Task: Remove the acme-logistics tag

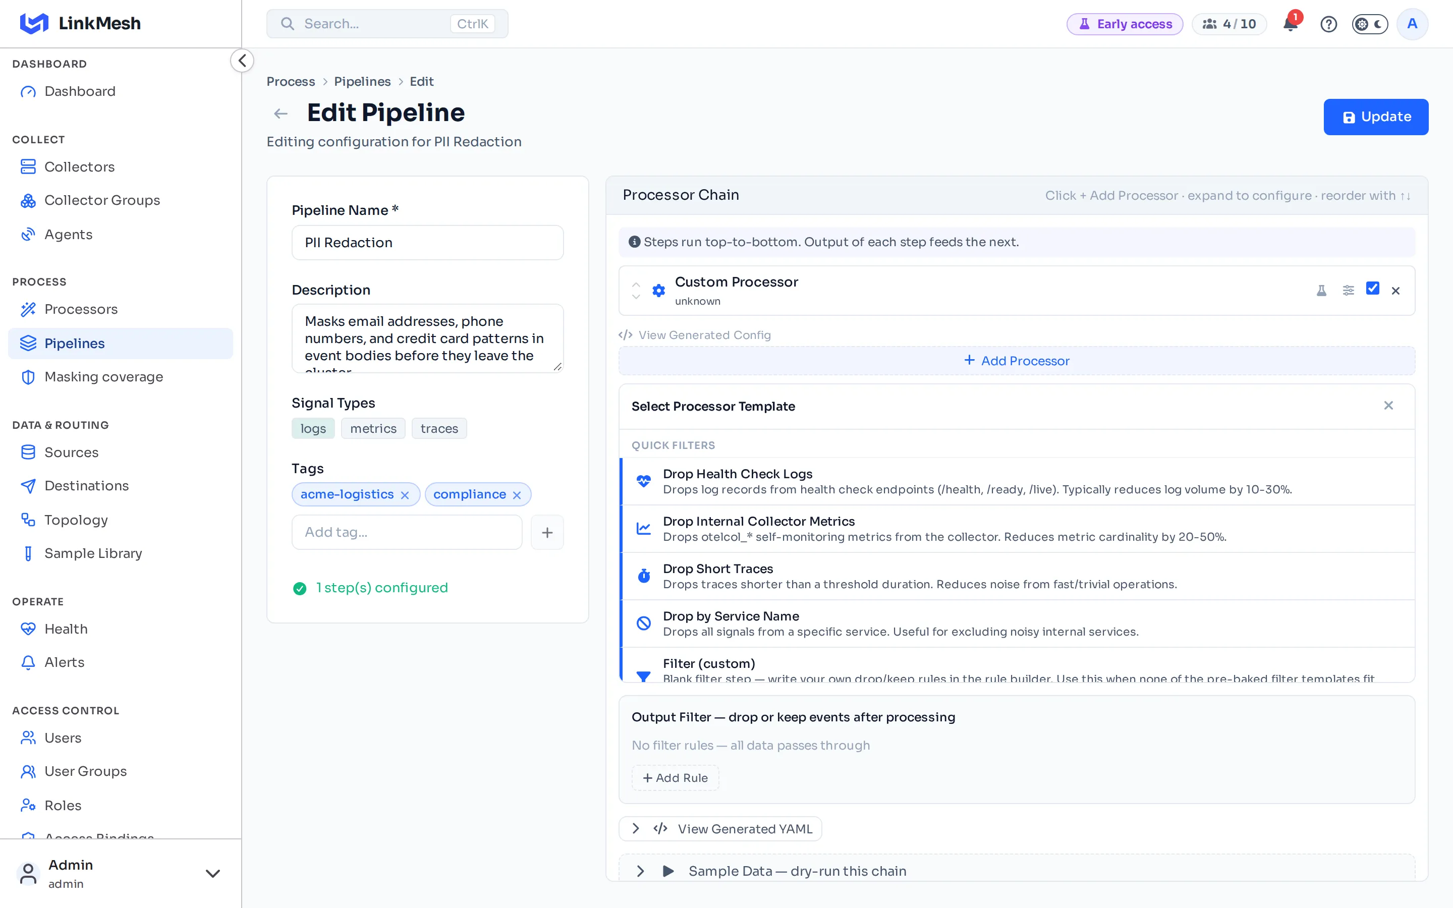Action: click(405, 495)
